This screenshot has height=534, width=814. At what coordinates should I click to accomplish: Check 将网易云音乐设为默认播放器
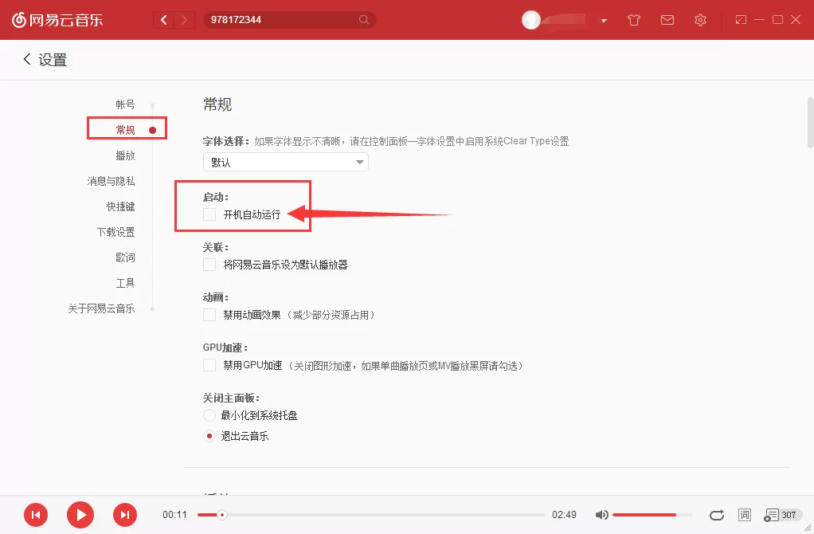click(x=209, y=265)
